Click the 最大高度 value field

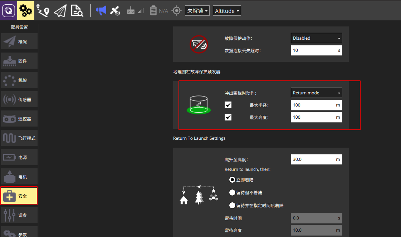click(316, 117)
